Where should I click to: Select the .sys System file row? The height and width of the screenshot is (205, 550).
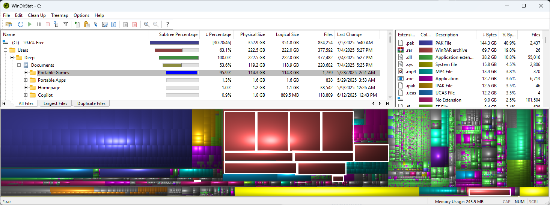coord(469,64)
